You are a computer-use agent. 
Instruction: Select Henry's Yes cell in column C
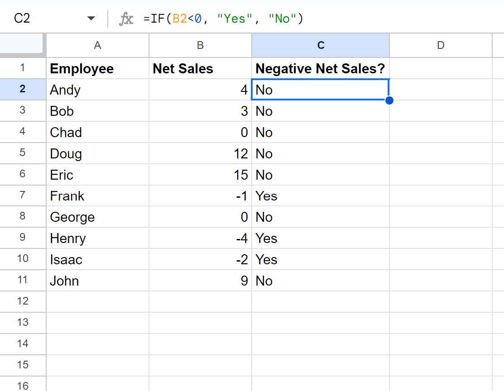click(x=320, y=238)
